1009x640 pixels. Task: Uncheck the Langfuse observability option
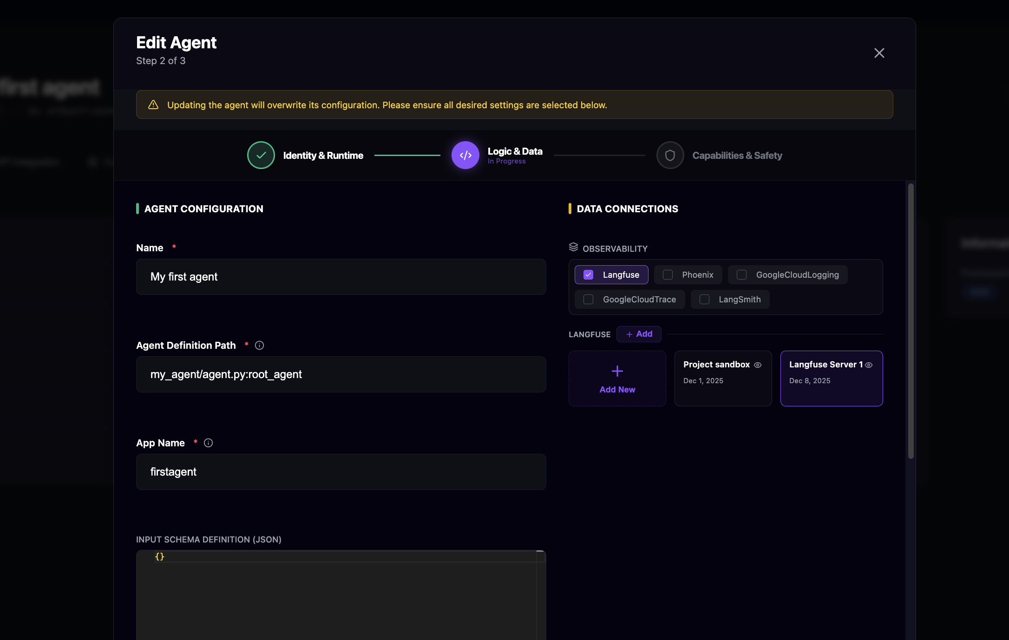[588, 274]
